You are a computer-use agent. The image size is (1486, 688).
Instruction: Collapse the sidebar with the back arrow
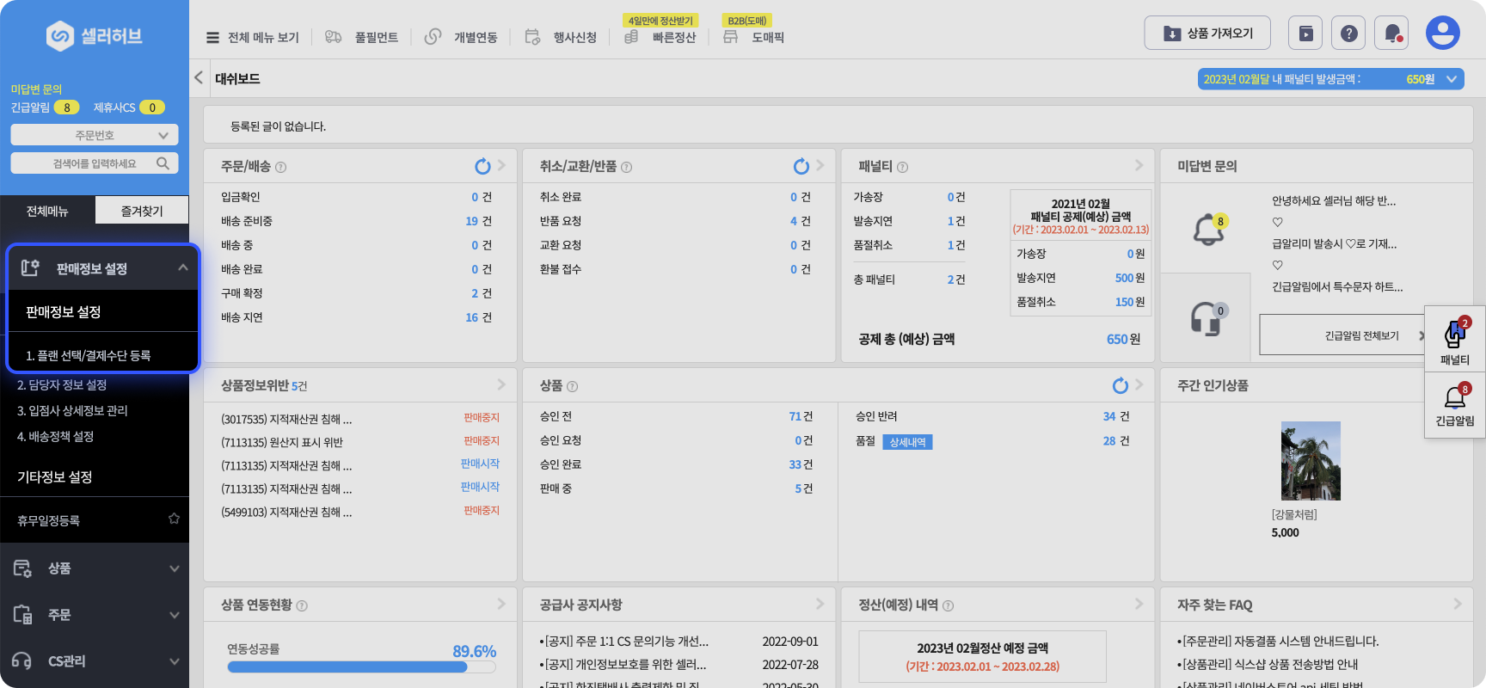tap(199, 77)
